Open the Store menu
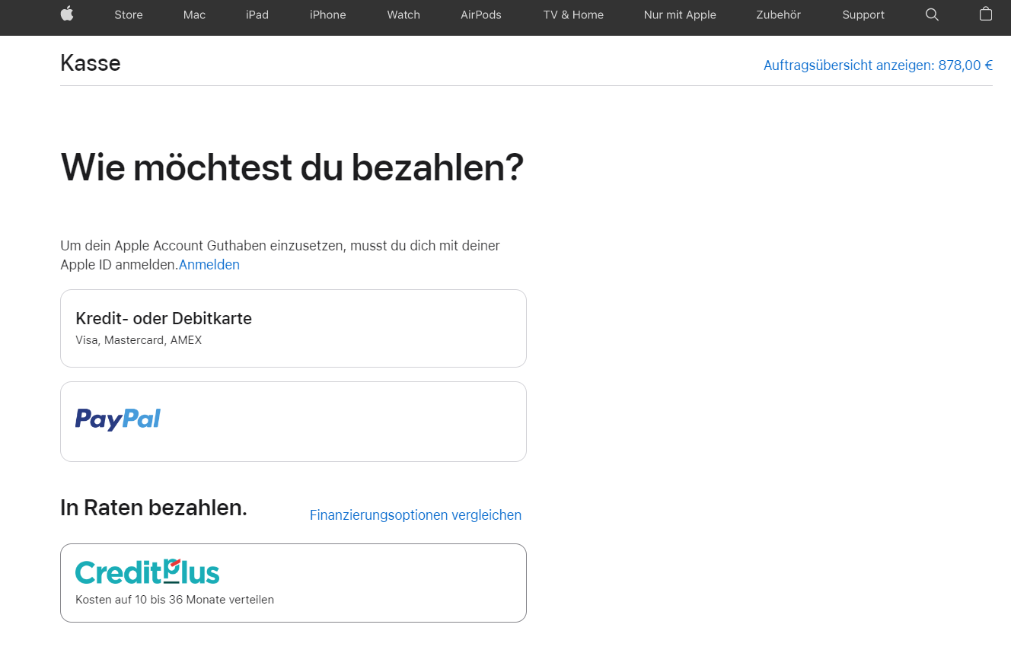Image resolution: width=1011 pixels, height=653 pixels. [129, 14]
